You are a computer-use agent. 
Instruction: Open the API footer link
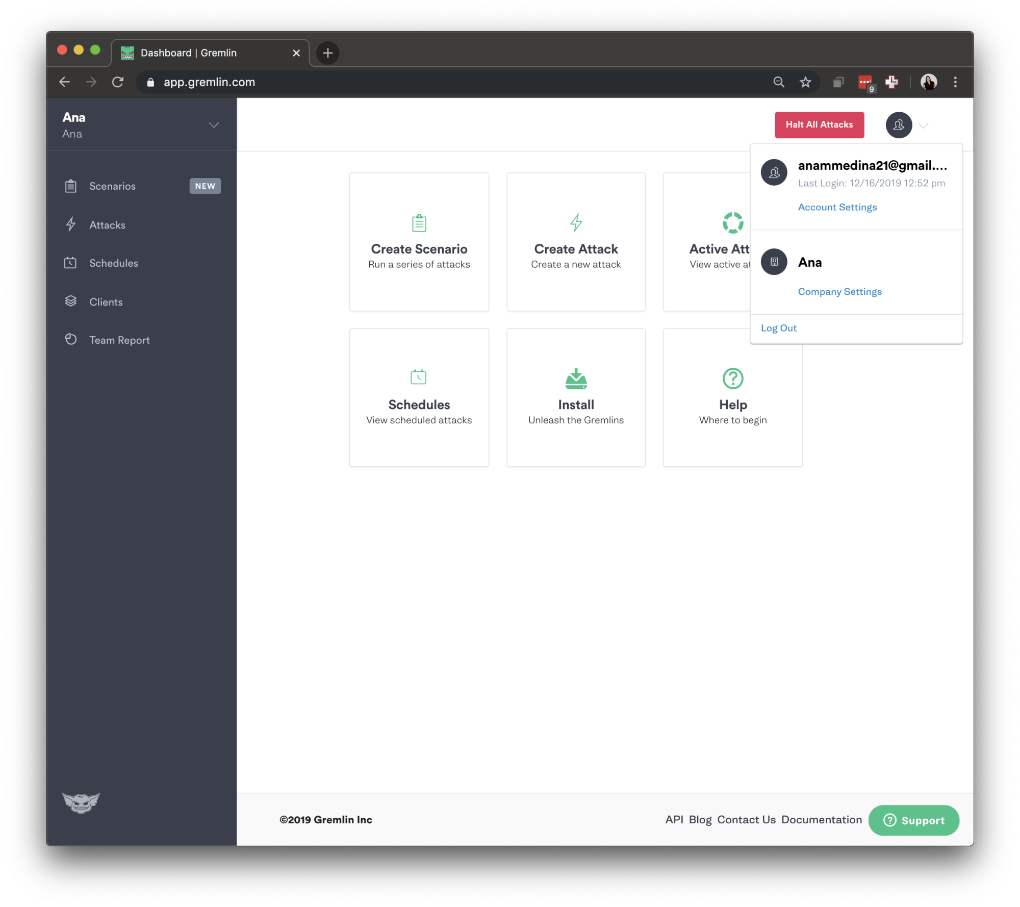pyautogui.click(x=674, y=820)
